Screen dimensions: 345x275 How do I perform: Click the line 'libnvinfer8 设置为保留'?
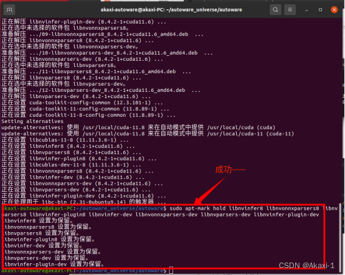(37, 220)
